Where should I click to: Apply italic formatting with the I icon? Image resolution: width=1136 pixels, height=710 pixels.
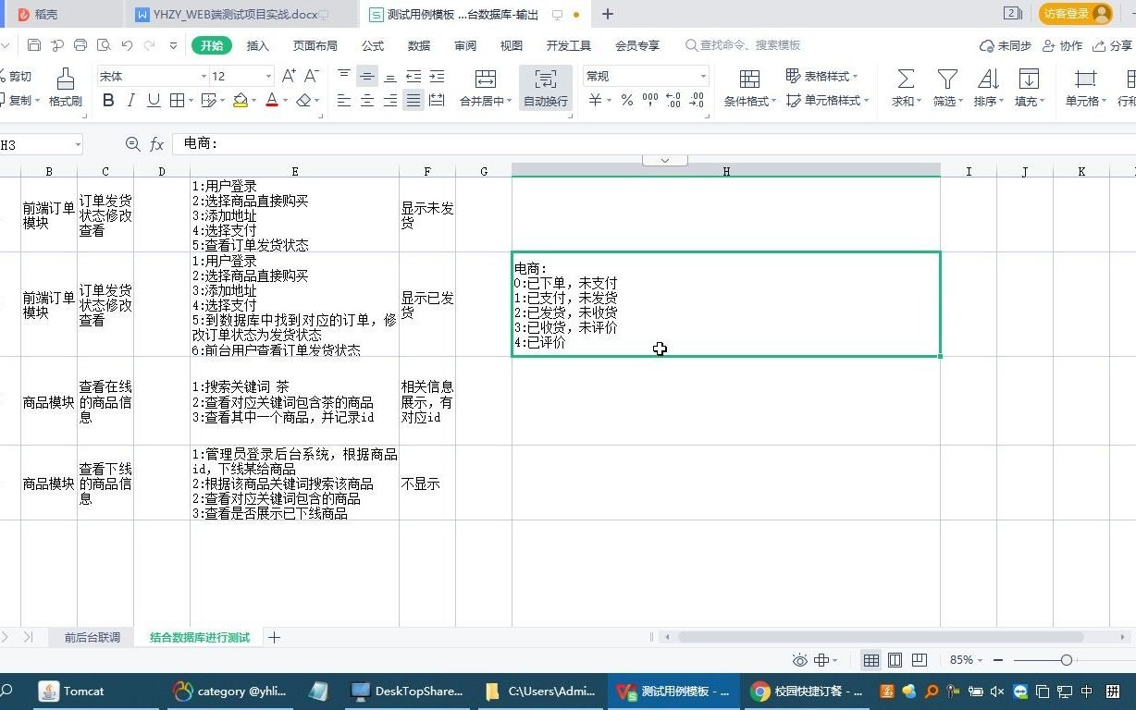click(131, 101)
